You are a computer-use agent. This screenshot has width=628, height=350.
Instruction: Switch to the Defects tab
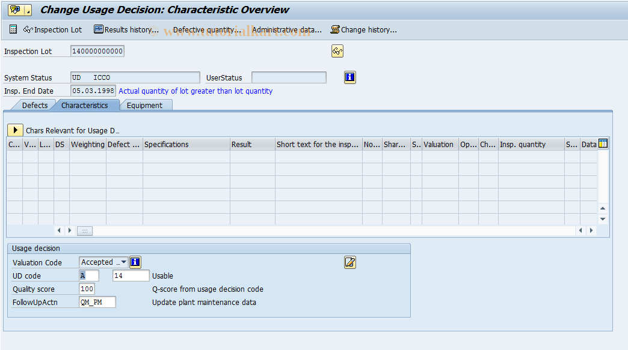pos(34,104)
